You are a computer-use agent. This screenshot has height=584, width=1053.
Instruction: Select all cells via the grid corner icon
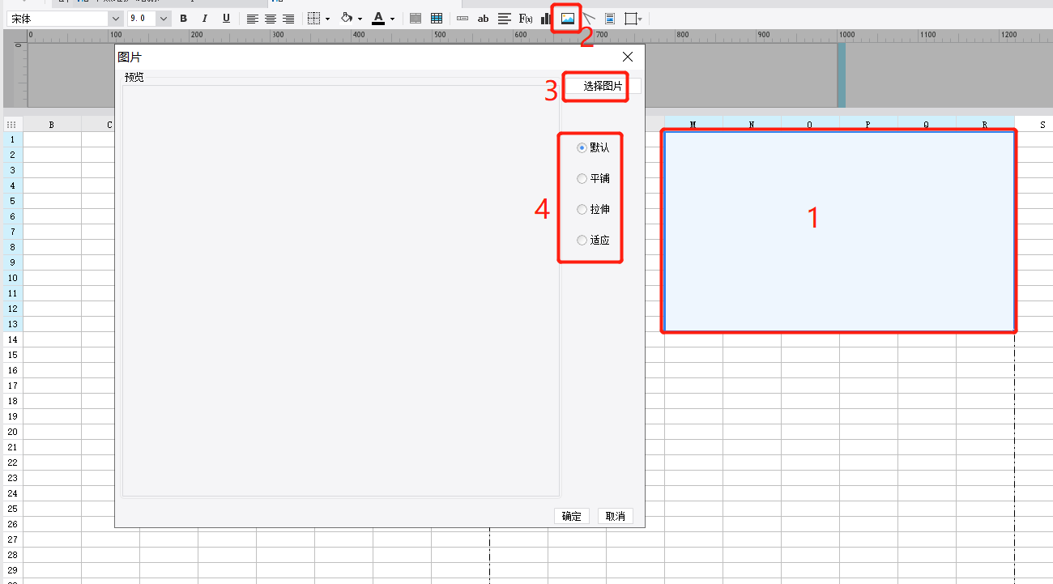[x=11, y=125]
